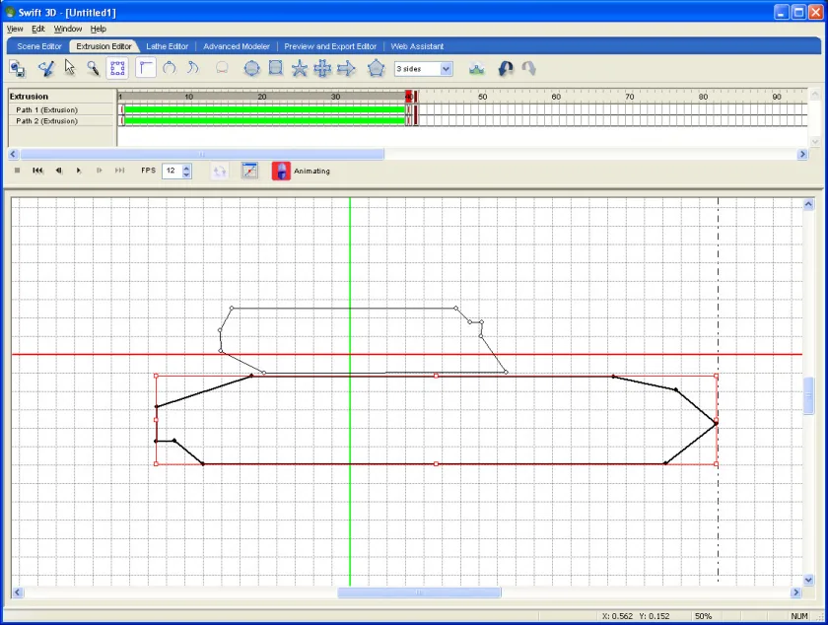The width and height of the screenshot is (828, 625).
Task: Play the animation
Action: (x=79, y=171)
